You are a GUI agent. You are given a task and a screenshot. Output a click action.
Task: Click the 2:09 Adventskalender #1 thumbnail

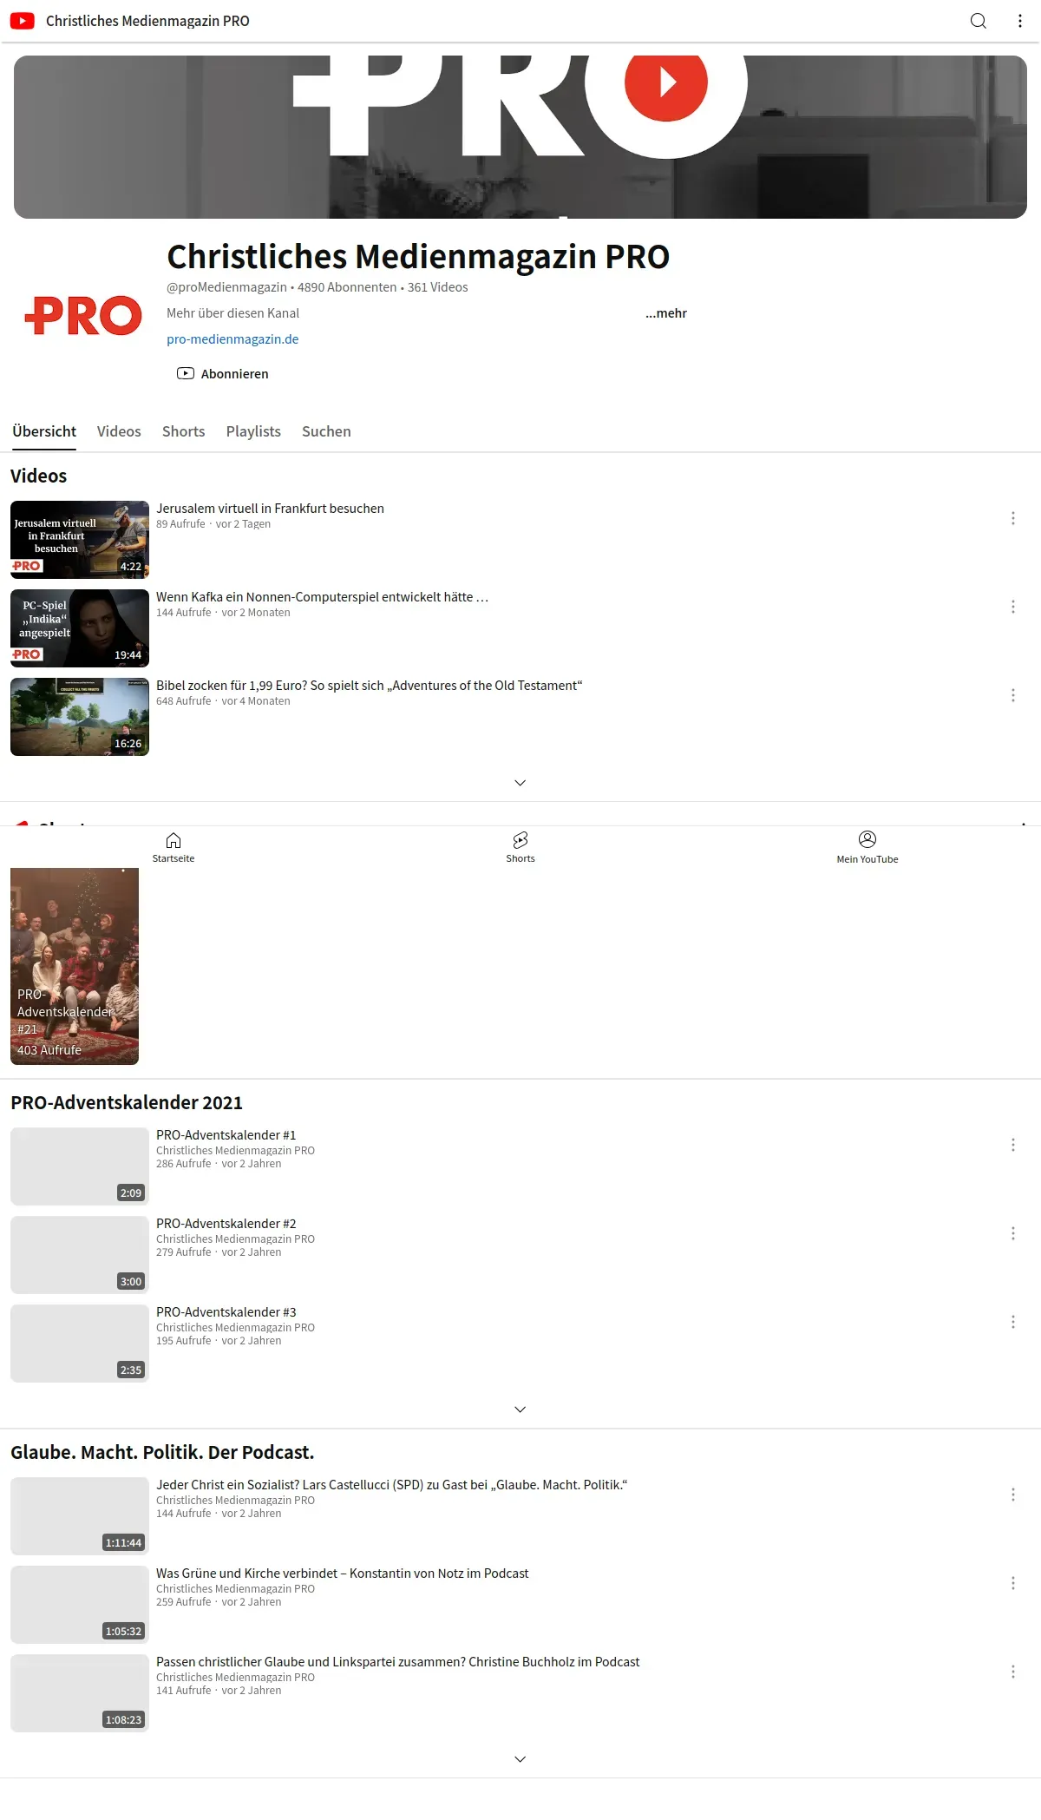pyautogui.click(x=80, y=1166)
